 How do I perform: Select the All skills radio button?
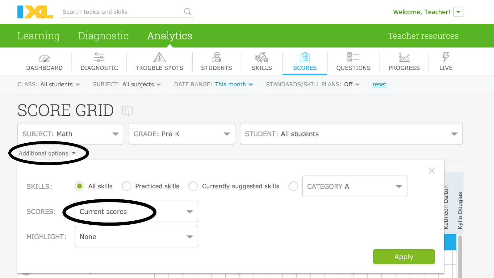point(79,186)
